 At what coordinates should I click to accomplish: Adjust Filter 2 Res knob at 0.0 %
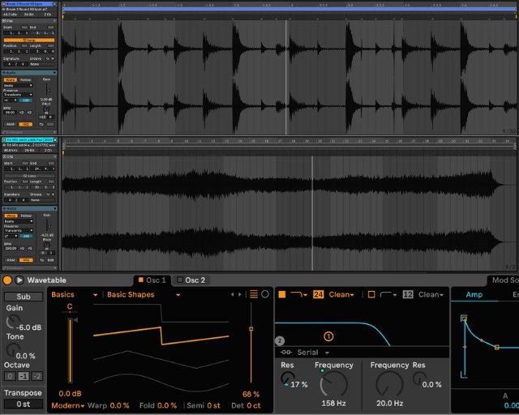tap(420, 379)
